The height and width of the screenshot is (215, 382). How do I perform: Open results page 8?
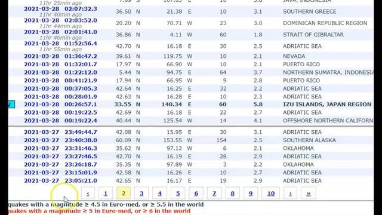tap(232, 193)
